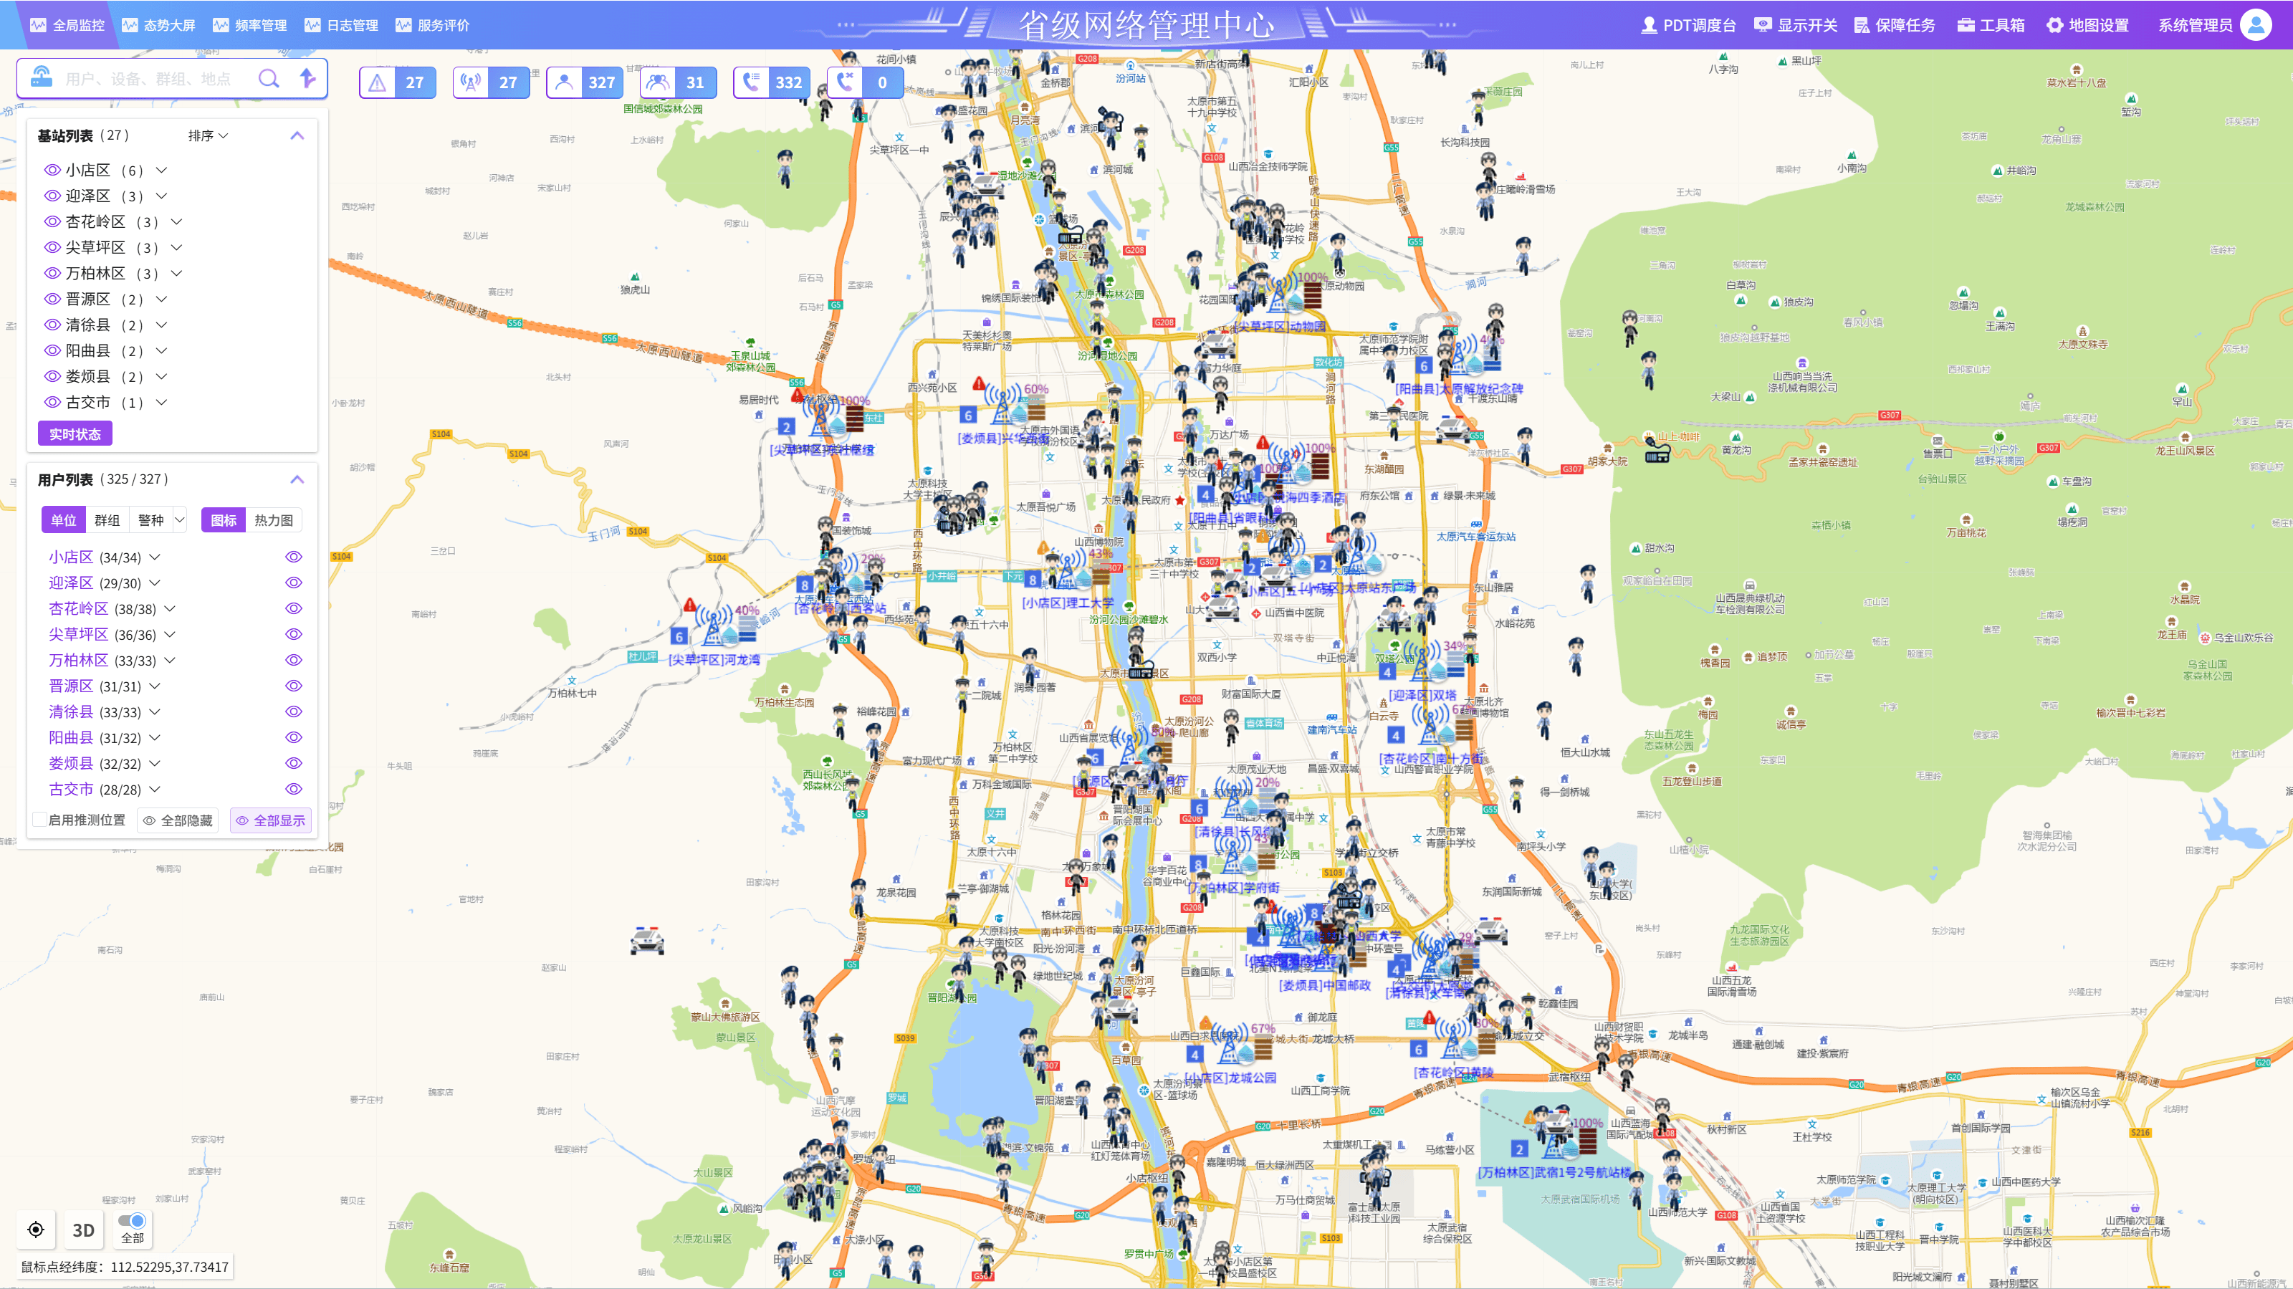Click the locate-position crosshair button

coord(36,1230)
